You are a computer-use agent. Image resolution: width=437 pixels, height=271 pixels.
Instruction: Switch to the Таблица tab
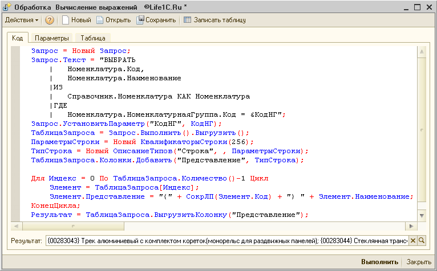pos(93,38)
